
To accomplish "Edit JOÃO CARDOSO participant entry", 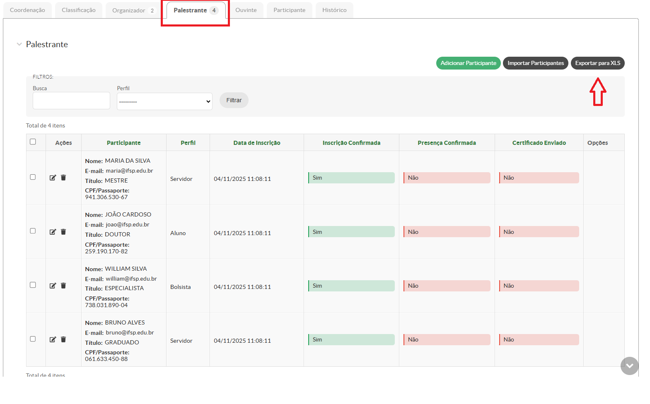I will click(x=53, y=232).
